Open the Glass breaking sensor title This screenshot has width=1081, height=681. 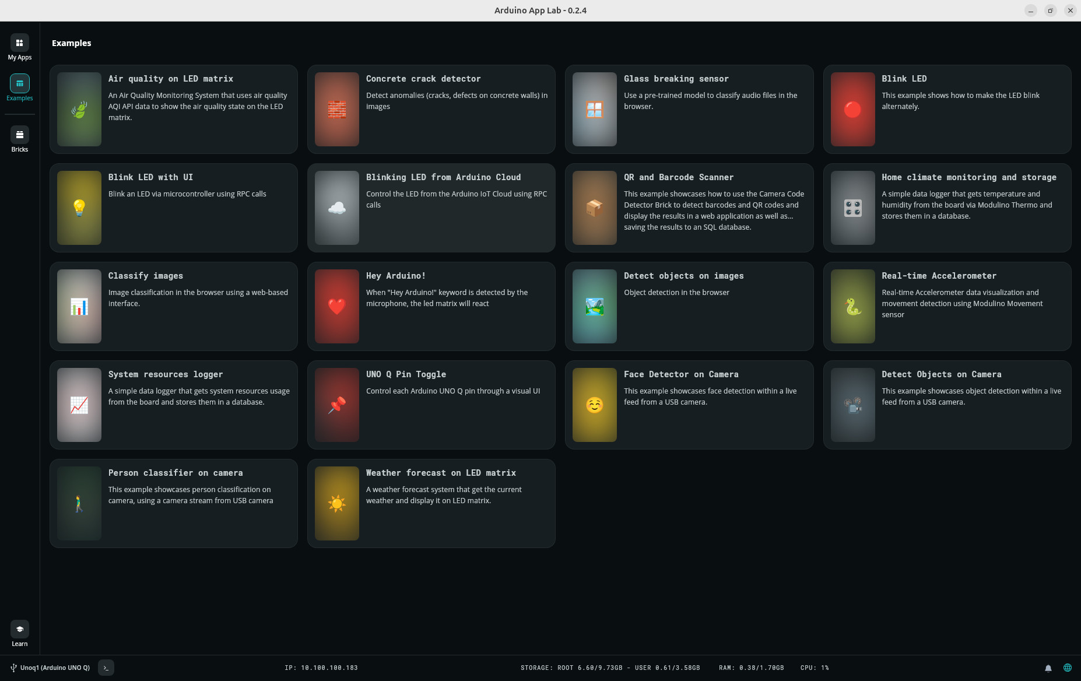pyautogui.click(x=676, y=79)
